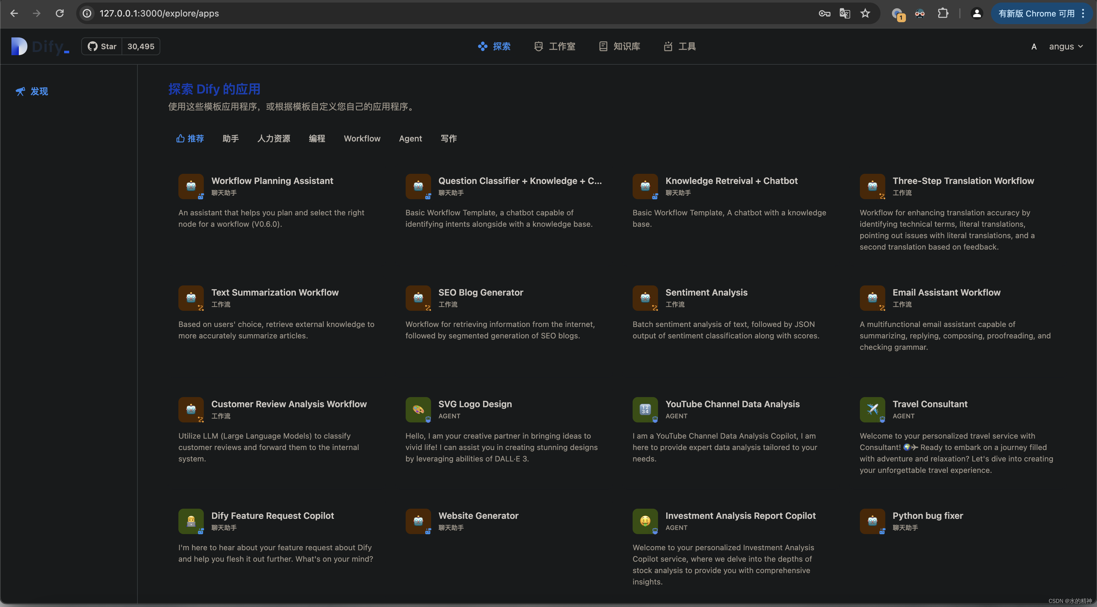Click SVG Logo Design palette icon

418,410
